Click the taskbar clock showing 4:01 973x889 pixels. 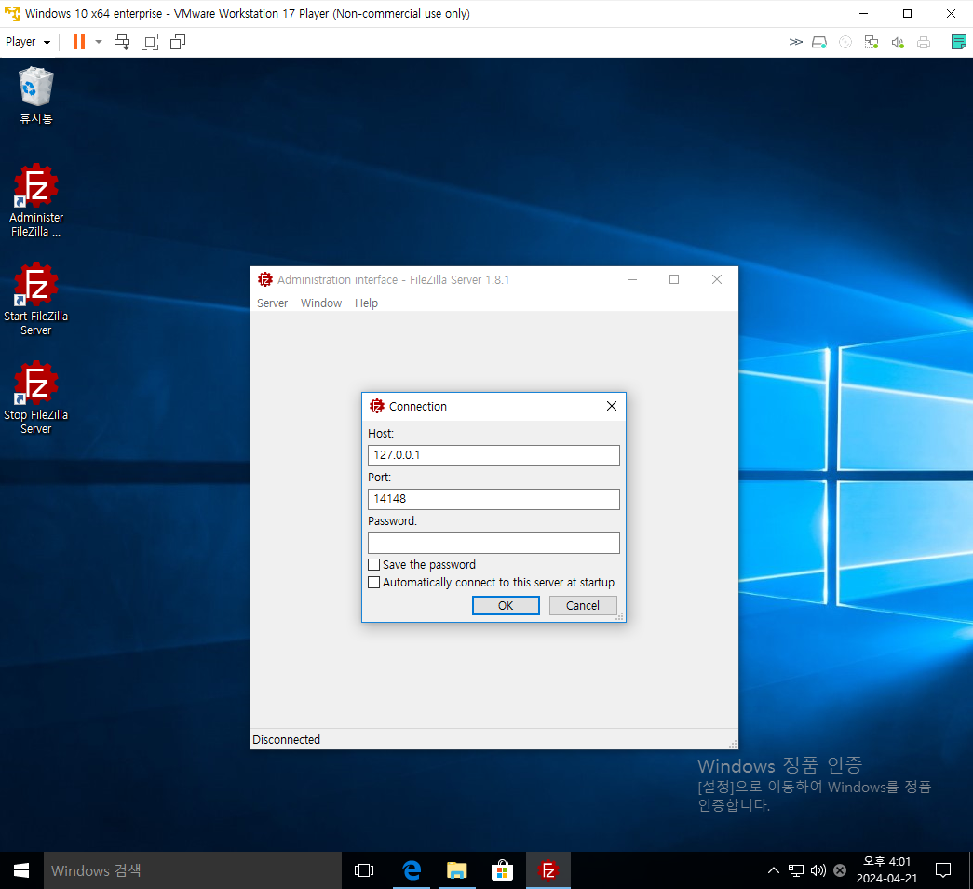pyautogui.click(x=886, y=869)
